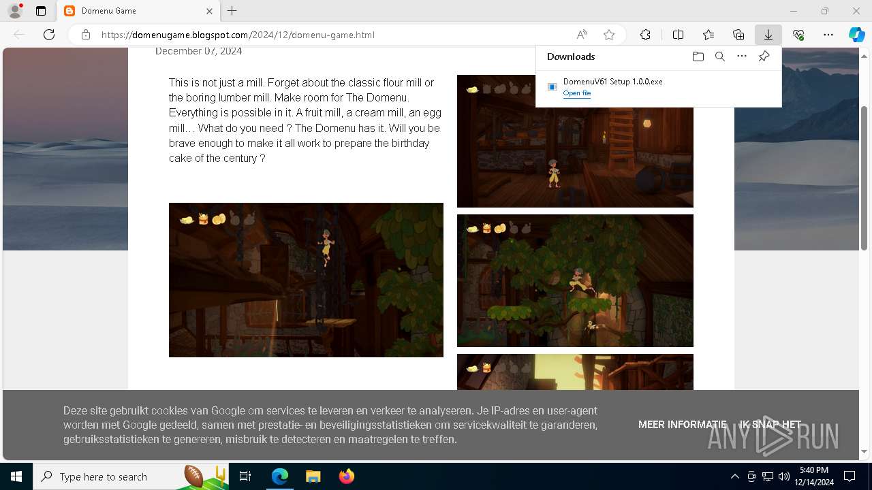Open the downloads folder from Downloads panel
Image resolution: width=872 pixels, height=490 pixels.
pyautogui.click(x=698, y=56)
